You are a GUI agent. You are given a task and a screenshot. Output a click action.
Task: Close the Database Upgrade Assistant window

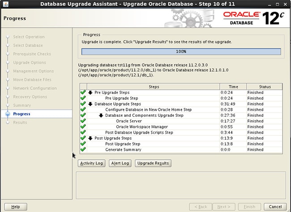pos(285,4)
